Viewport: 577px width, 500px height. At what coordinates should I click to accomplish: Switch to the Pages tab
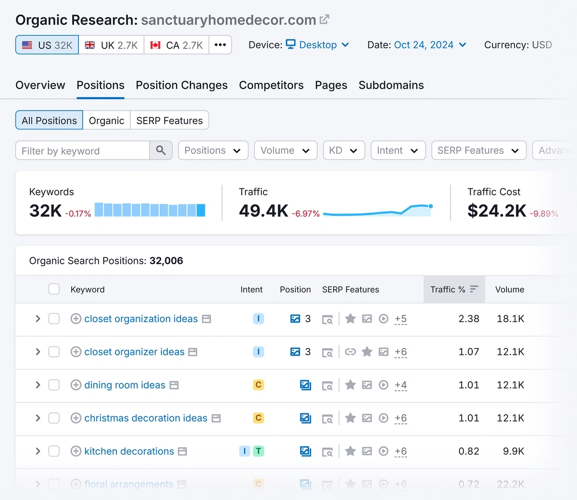click(331, 85)
